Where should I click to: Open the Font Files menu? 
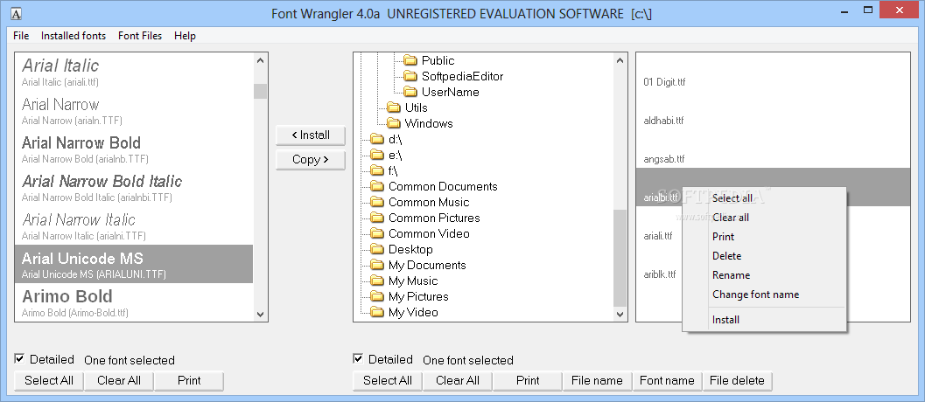click(x=140, y=36)
